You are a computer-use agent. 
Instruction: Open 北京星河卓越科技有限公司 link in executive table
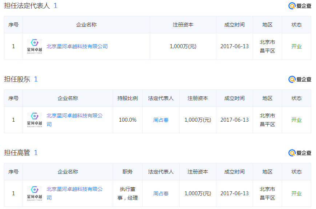point(75,193)
